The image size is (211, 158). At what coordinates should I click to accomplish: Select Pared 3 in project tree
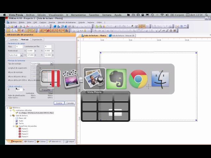pyautogui.click(x=25, y=134)
